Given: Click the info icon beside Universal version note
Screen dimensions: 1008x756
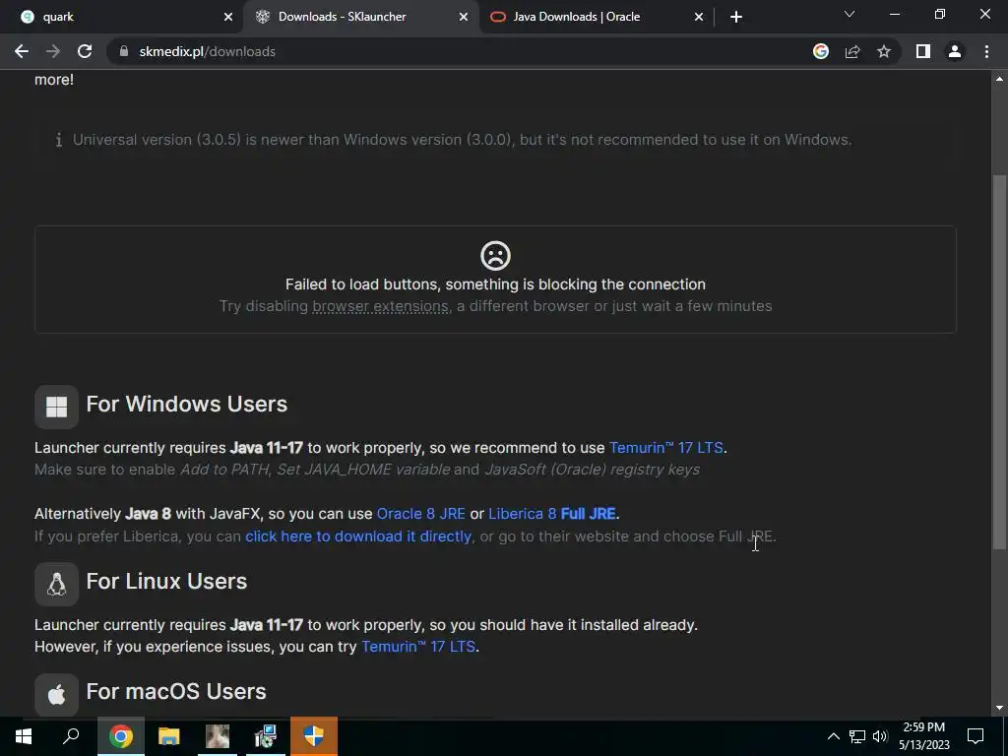Looking at the screenshot, I should (58, 140).
